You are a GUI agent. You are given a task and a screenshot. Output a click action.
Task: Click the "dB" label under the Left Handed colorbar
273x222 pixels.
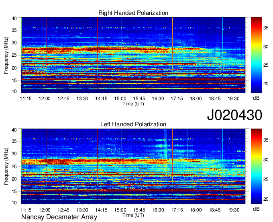pyautogui.click(x=256, y=209)
